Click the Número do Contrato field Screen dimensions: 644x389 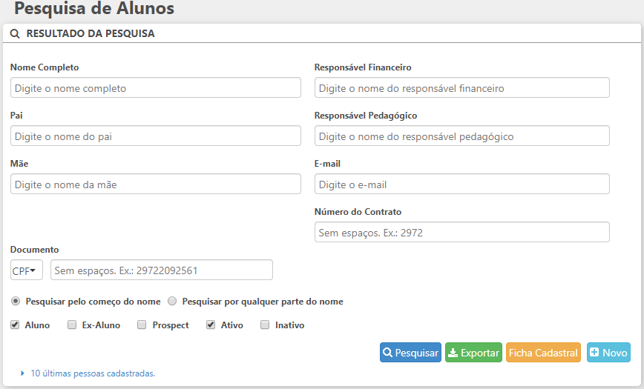click(x=461, y=233)
